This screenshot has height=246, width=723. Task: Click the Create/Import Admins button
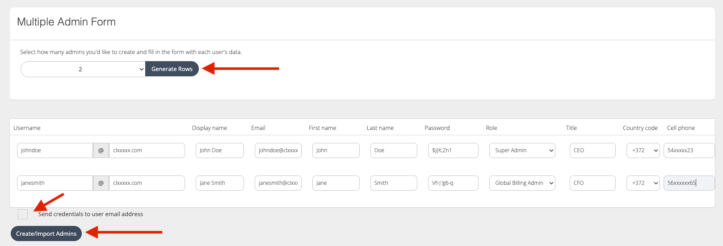tap(46, 233)
